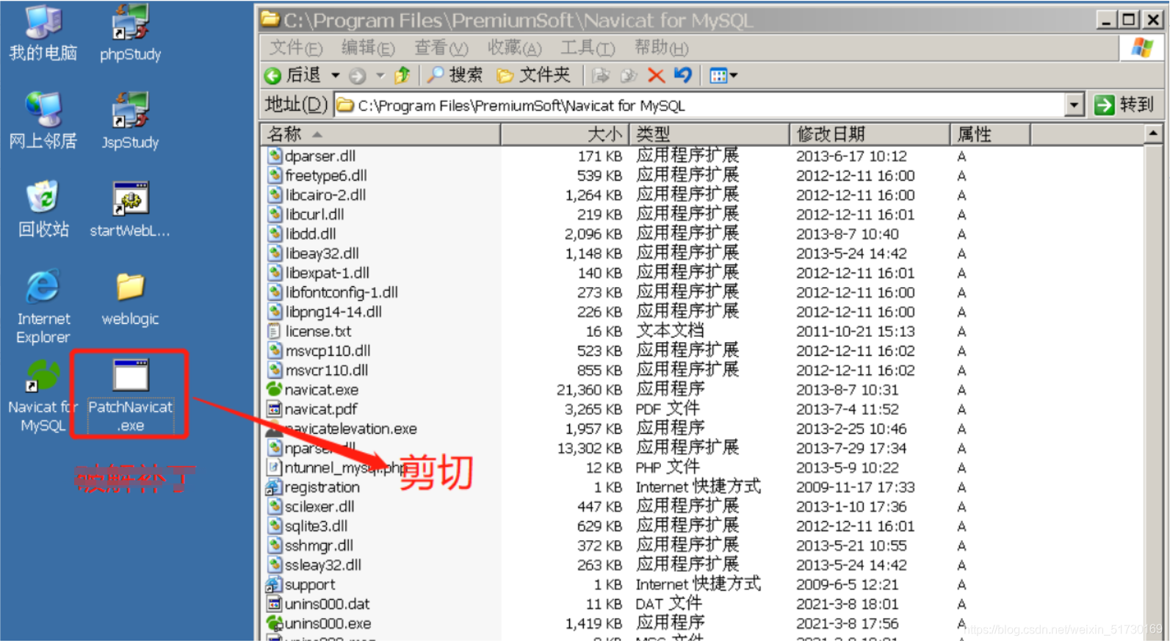Viewport: 1170px width, 643px height.
Task: Sort files by the 属性 column header
Action: tap(990, 134)
